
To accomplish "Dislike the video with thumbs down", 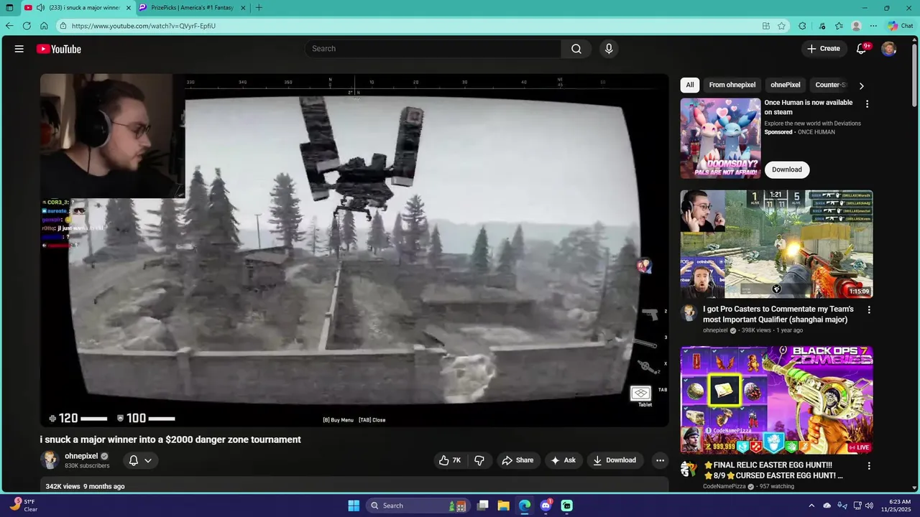I will (x=479, y=460).
